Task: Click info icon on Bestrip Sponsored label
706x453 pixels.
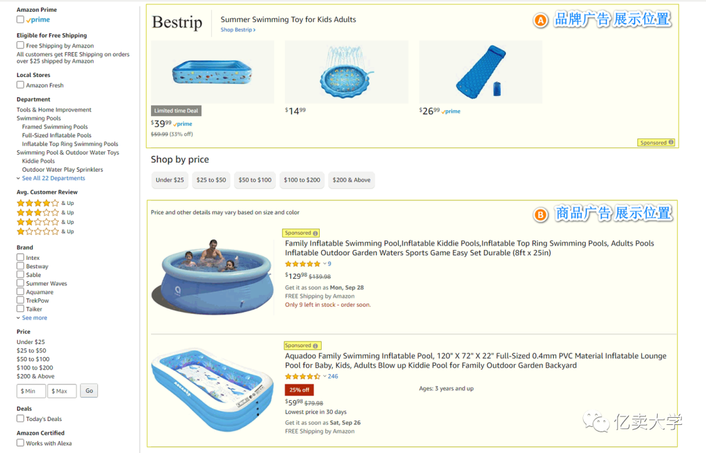Action: [x=671, y=142]
